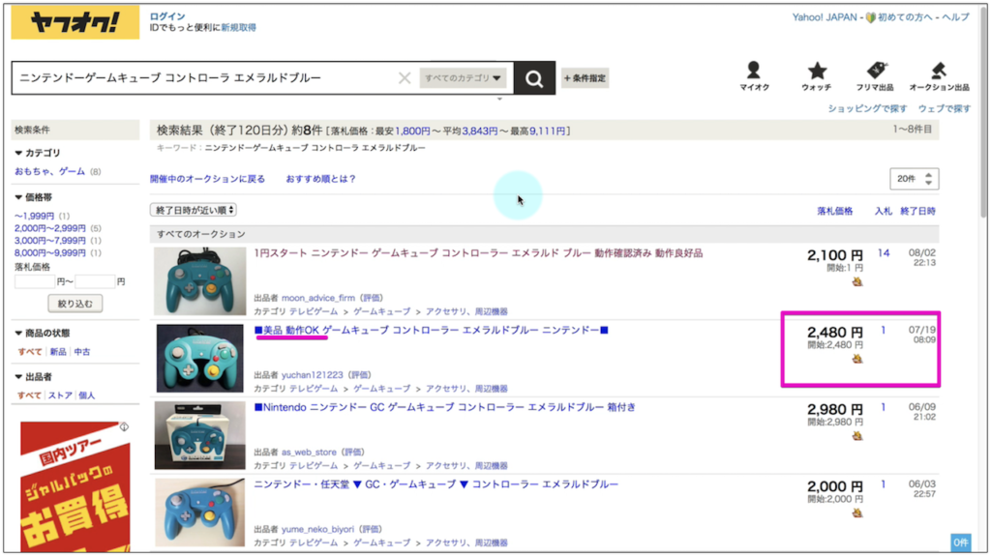Click the 絞り込む filter button

point(75,304)
